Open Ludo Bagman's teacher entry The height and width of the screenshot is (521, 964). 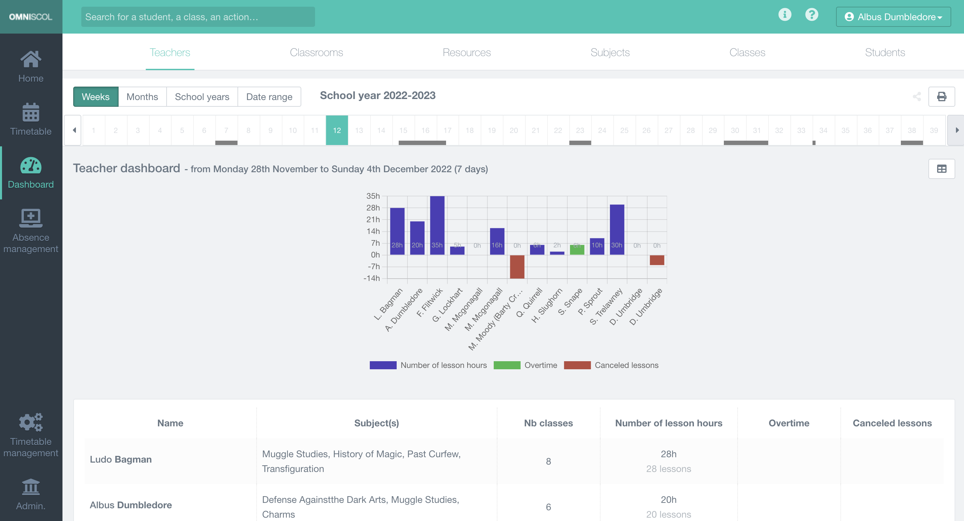pos(121,459)
